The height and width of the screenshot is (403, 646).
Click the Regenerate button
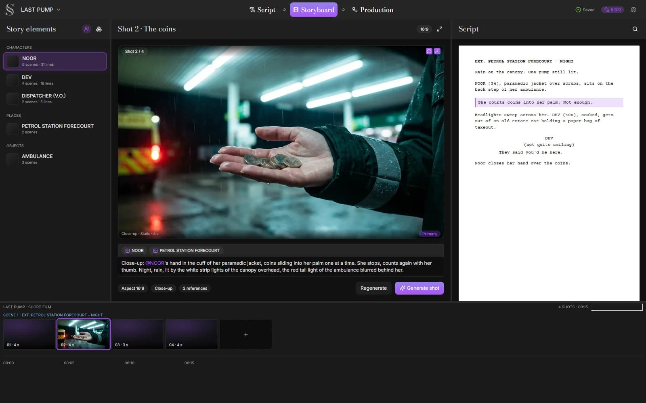pos(373,288)
